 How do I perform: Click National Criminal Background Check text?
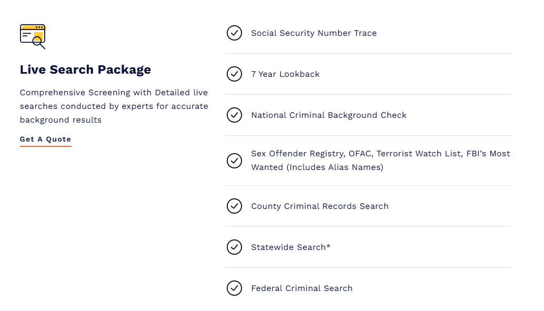(x=328, y=115)
